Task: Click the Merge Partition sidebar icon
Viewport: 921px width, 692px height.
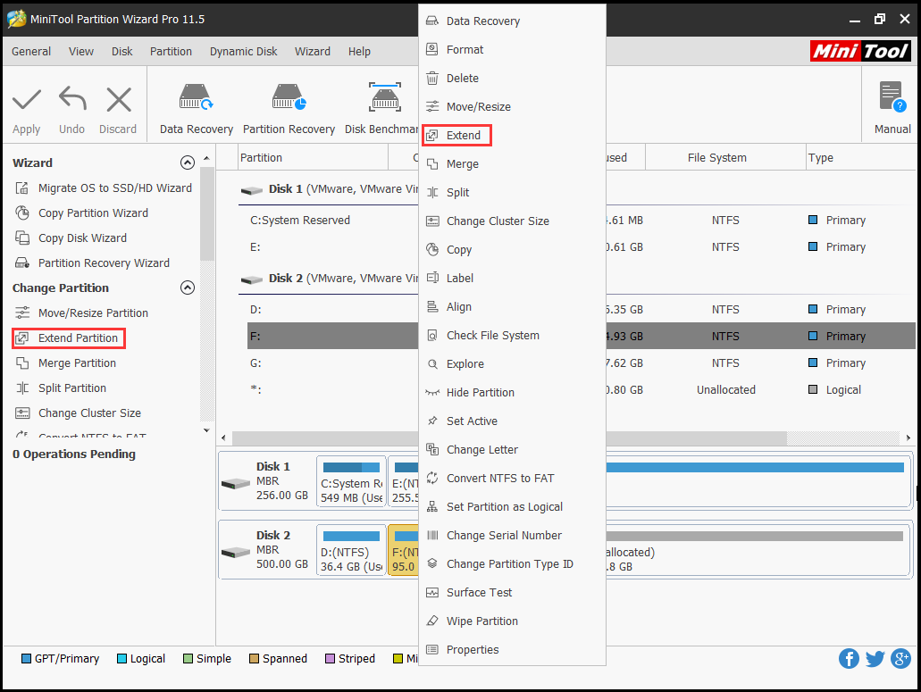Action: (x=22, y=363)
